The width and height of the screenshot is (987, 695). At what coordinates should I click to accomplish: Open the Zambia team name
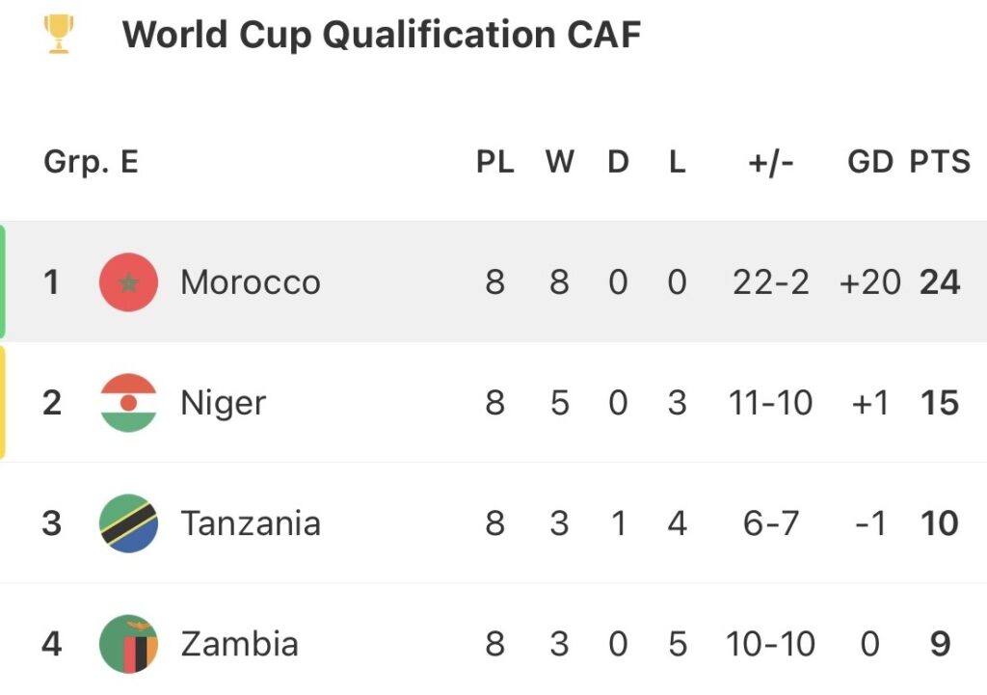pyautogui.click(x=239, y=643)
